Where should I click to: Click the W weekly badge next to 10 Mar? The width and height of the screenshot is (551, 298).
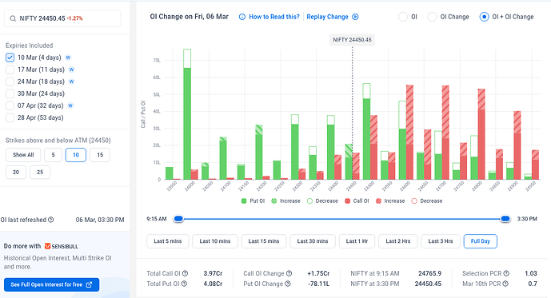[x=68, y=58]
